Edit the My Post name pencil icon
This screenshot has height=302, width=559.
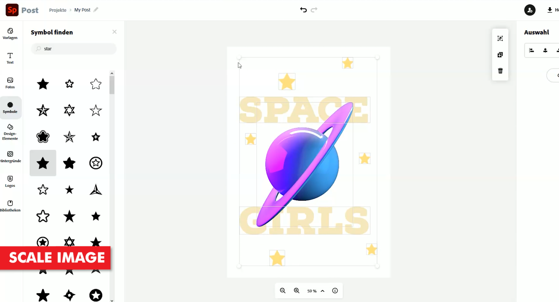click(96, 10)
